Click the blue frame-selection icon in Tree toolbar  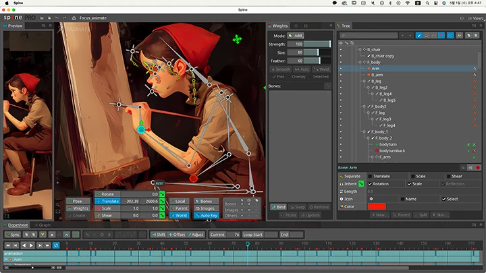coord(450,36)
